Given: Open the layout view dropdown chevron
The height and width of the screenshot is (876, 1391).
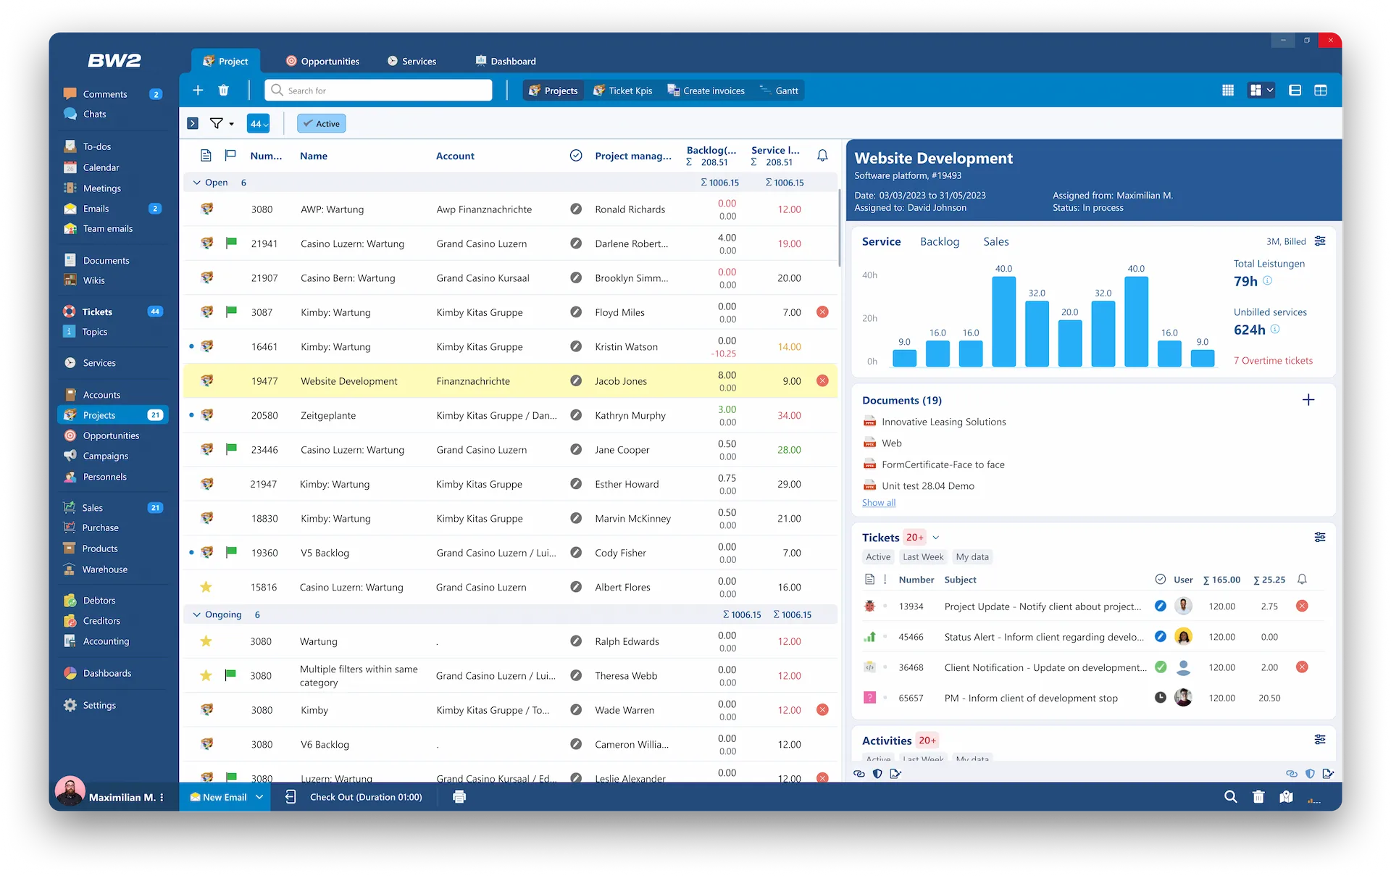Looking at the screenshot, I should click(x=1269, y=90).
